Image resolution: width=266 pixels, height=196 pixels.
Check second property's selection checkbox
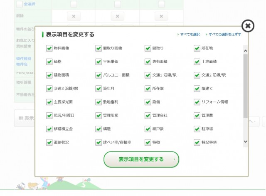click(x=117, y=4)
